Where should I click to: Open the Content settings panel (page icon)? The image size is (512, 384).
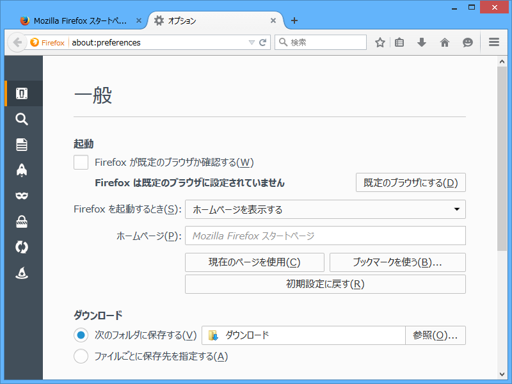pos(22,145)
